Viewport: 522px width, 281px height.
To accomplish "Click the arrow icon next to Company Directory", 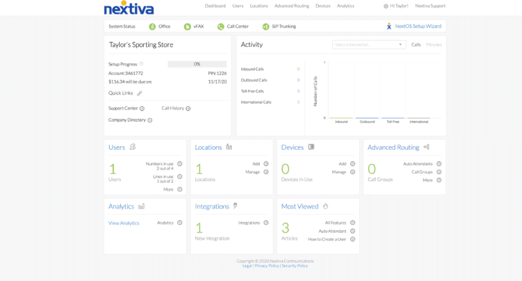I will click(x=150, y=120).
